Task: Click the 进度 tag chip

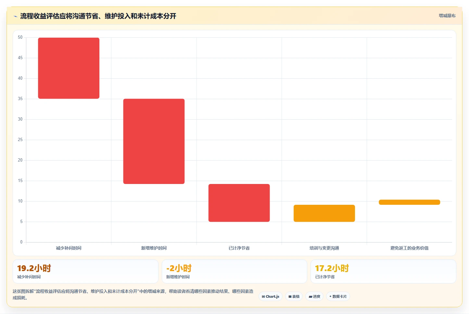Action: click(314, 296)
